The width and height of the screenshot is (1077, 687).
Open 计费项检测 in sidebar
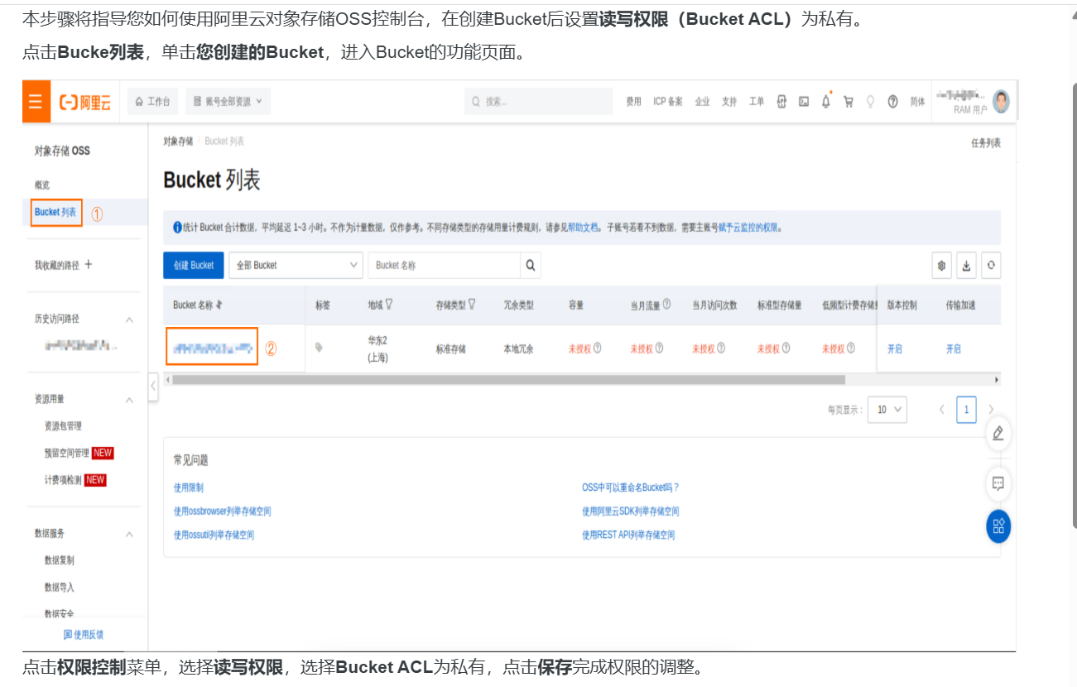tap(63, 480)
